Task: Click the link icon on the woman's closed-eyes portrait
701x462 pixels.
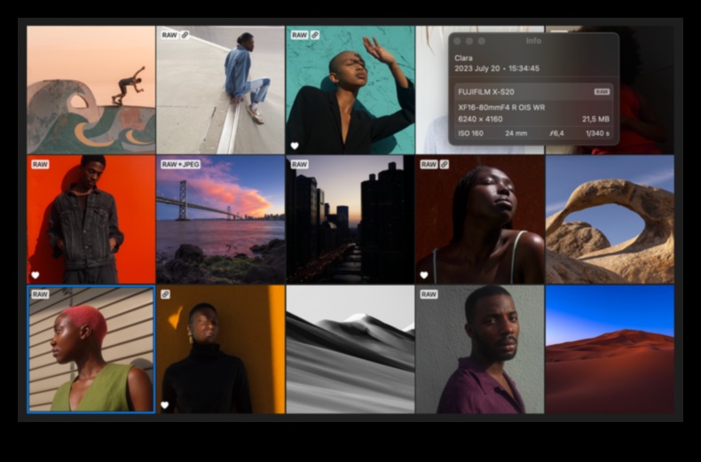Action: [444, 164]
